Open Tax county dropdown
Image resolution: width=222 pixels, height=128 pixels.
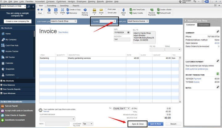pos(129,109)
